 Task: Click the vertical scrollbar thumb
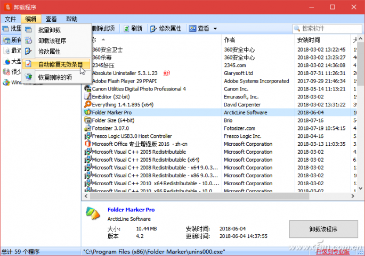(361, 63)
